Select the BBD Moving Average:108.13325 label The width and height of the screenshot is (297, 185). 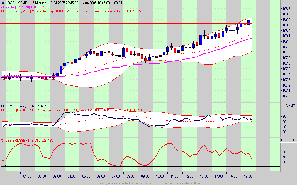51,11
